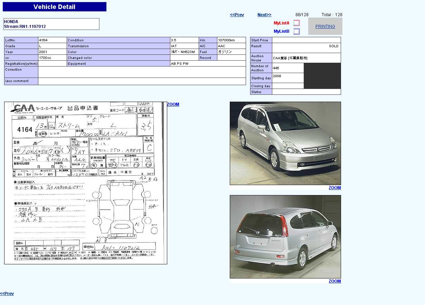
Task: Click the Equipment value AB PS PW
Action: pyautogui.click(x=180, y=64)
